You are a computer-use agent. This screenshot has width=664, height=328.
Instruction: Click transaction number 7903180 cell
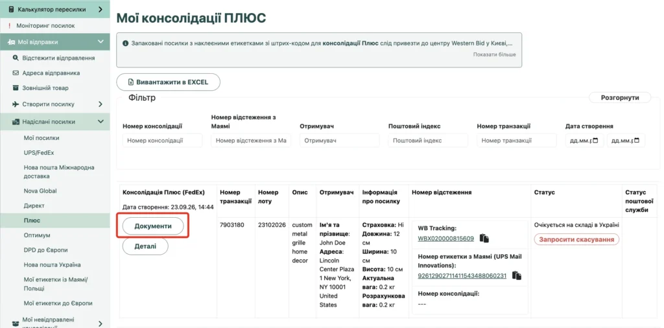coord(232,225)
